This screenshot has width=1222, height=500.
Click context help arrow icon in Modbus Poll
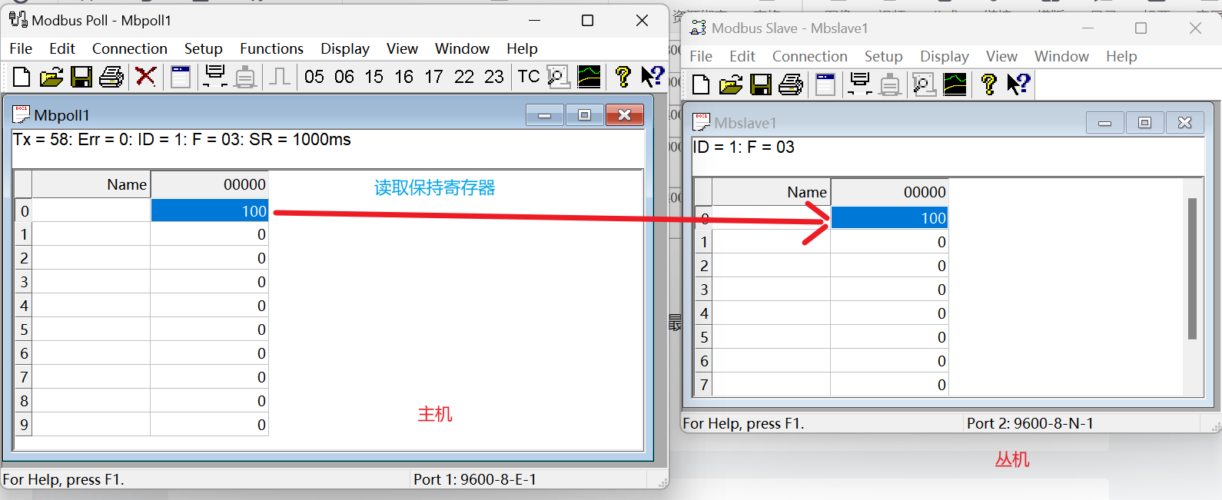[x=653, y=77]
